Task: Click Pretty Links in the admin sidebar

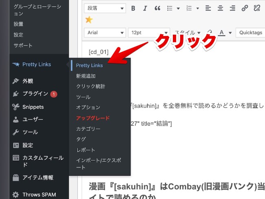Action: [37, 64]
